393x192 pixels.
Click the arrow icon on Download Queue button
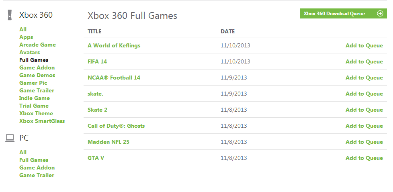[380, 14]
